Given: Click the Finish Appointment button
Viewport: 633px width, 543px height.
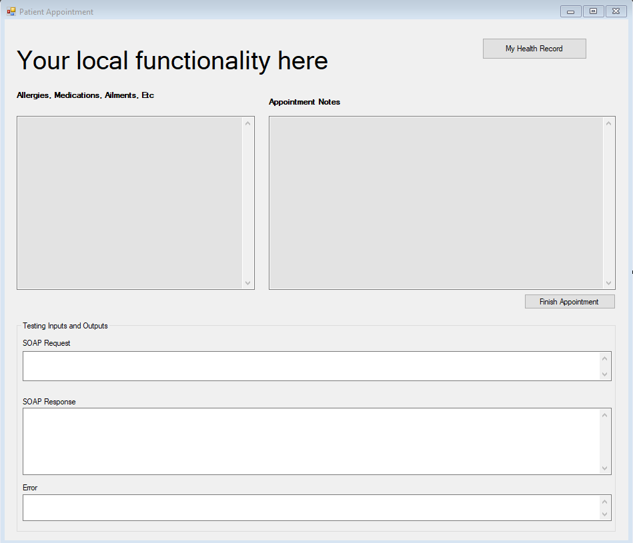Looking at the screenshot, I should (x=569, y=301).
